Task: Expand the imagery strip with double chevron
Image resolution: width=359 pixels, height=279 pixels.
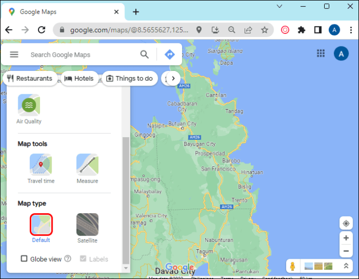Action: click(x=346, y=266)
